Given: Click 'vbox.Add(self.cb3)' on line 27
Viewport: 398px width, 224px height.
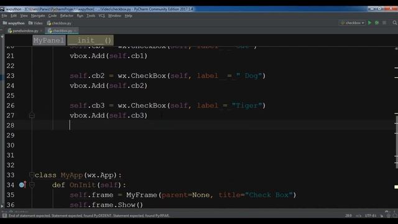Looking at the screenshot, I should [x=109, y=115].
